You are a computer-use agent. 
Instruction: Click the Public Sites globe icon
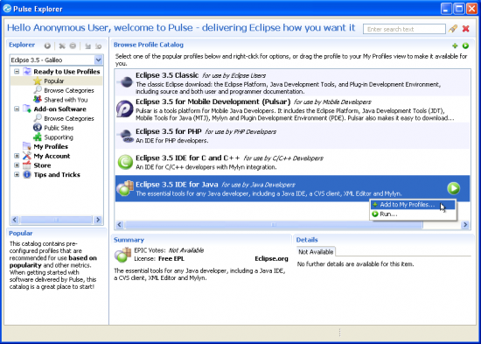(x=38, y=128)
